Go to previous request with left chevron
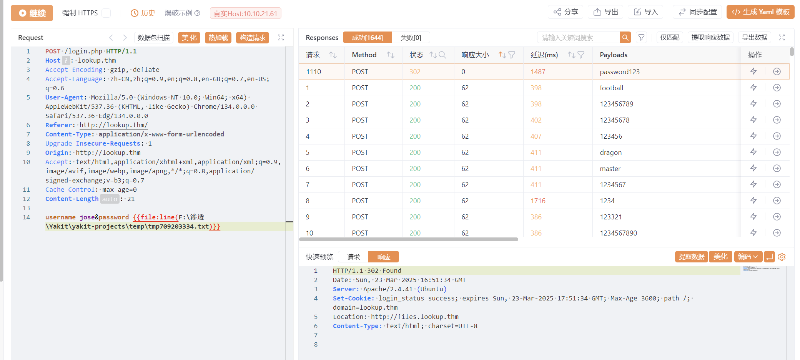Image resolution: width=800 pixels, height=360 pixels. click(111, 38)
